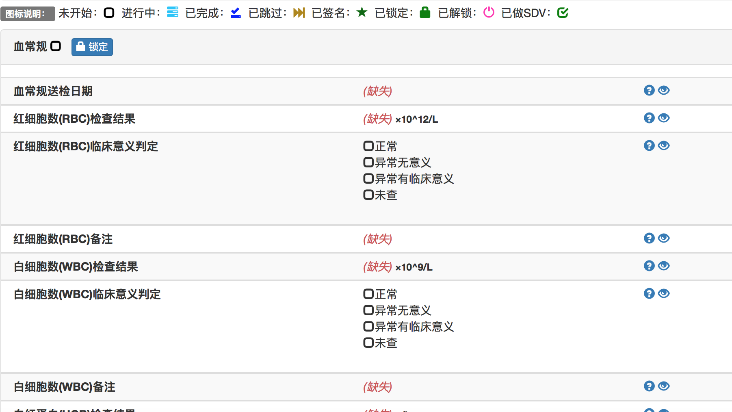The image size is (732, 412).
Task: Check 异常无意义 for RBC临床意义判定
Action: 368,162
